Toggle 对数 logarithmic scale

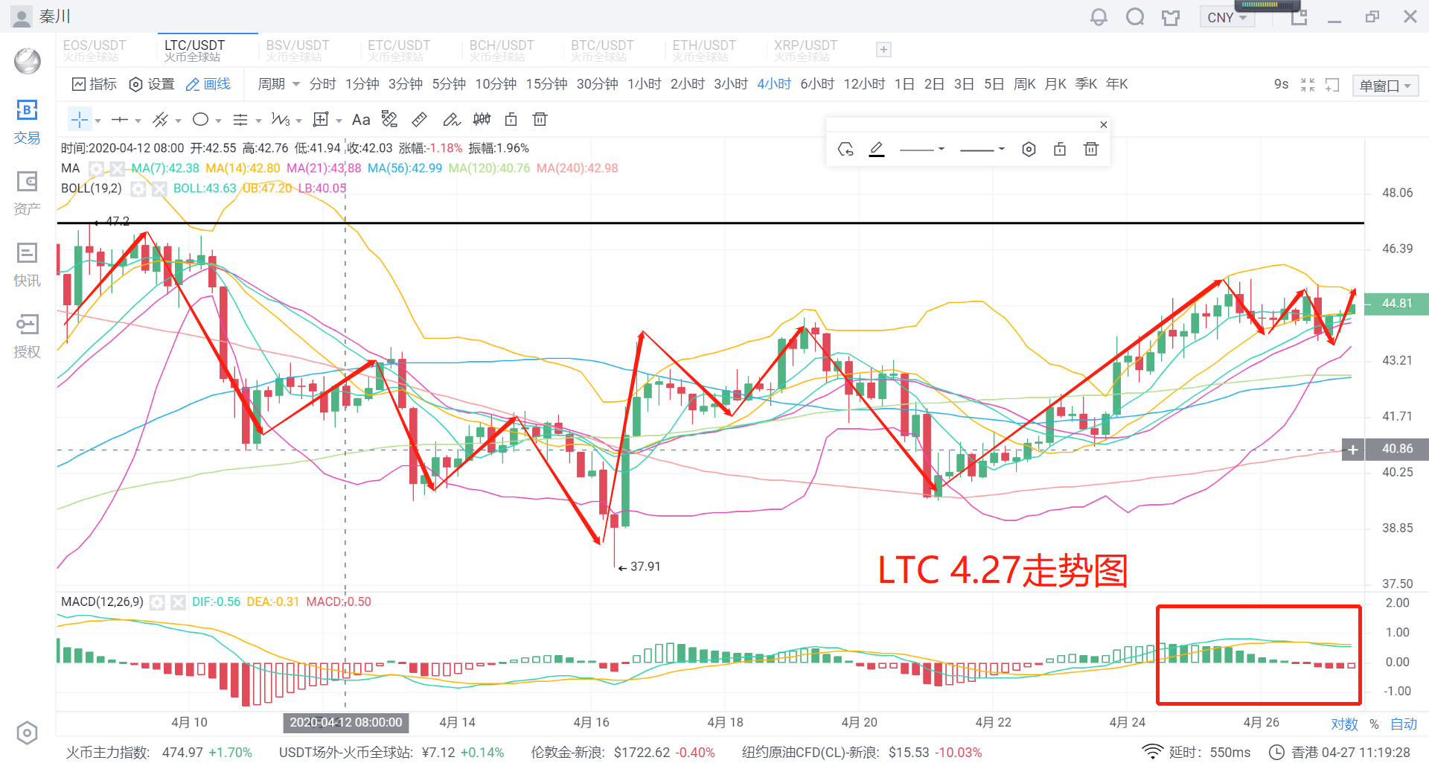tap(1345, 724)
